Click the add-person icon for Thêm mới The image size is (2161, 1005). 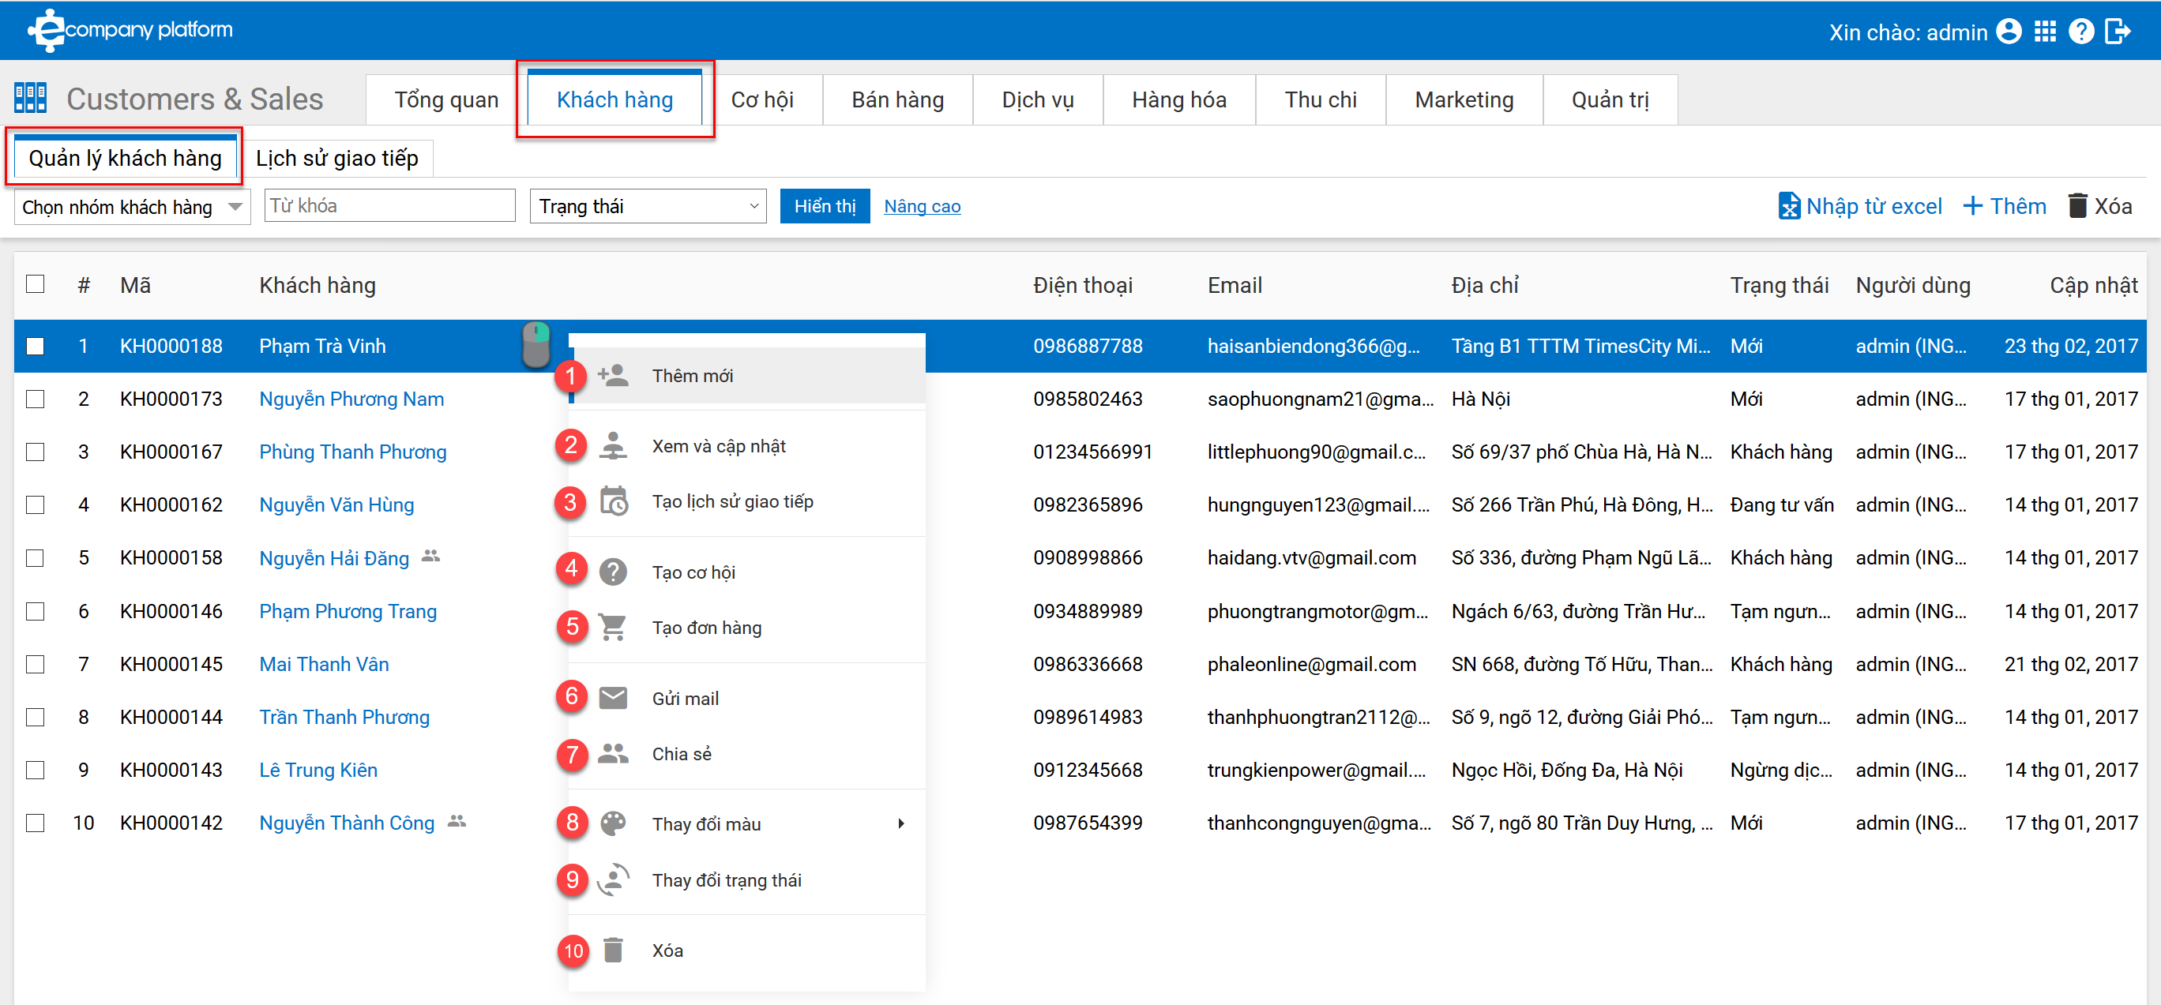613,375
